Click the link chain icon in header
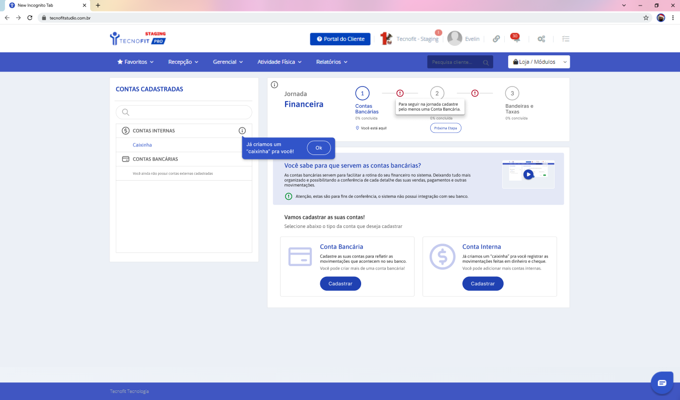This screenshot has height=400, width=680. pyautogui.click(x=496, y=39)
